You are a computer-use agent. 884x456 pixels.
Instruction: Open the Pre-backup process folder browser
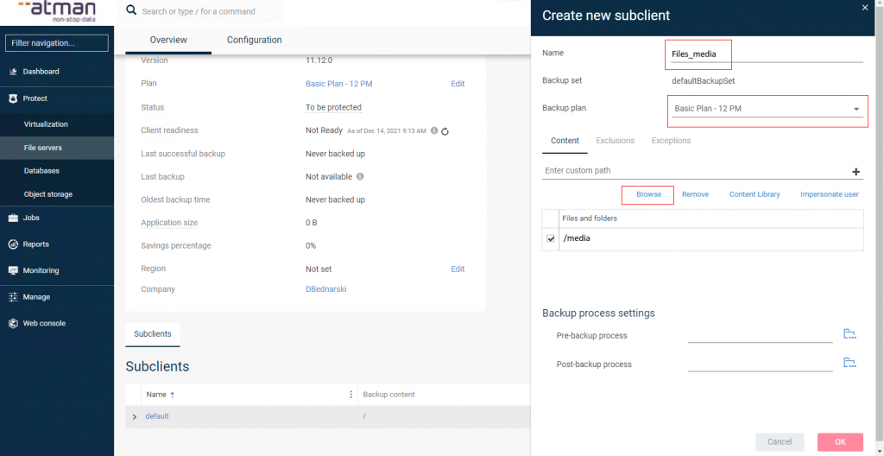tap(849, 335)
